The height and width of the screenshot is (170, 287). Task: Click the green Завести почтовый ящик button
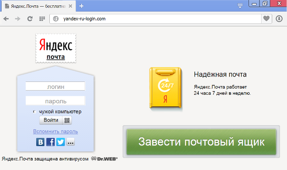201,142
